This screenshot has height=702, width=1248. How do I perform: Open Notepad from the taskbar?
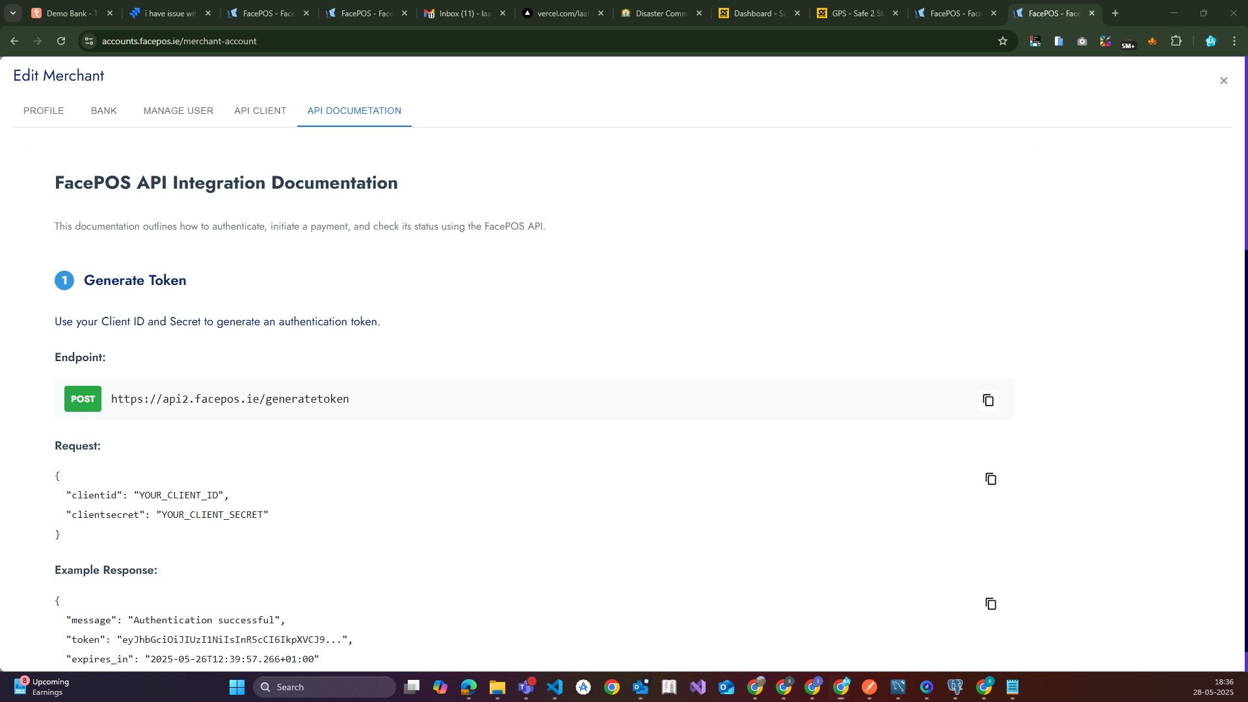pos(1013,687)
